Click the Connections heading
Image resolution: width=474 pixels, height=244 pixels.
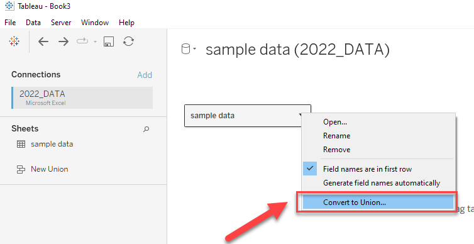[36, 74]
